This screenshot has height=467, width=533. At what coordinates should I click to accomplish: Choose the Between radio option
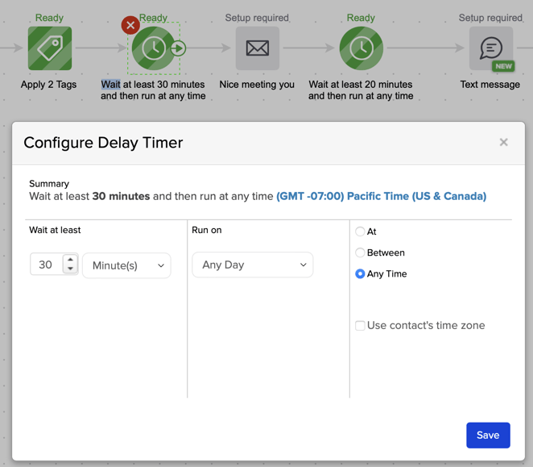pyautogui.click(x=360, y=252)
